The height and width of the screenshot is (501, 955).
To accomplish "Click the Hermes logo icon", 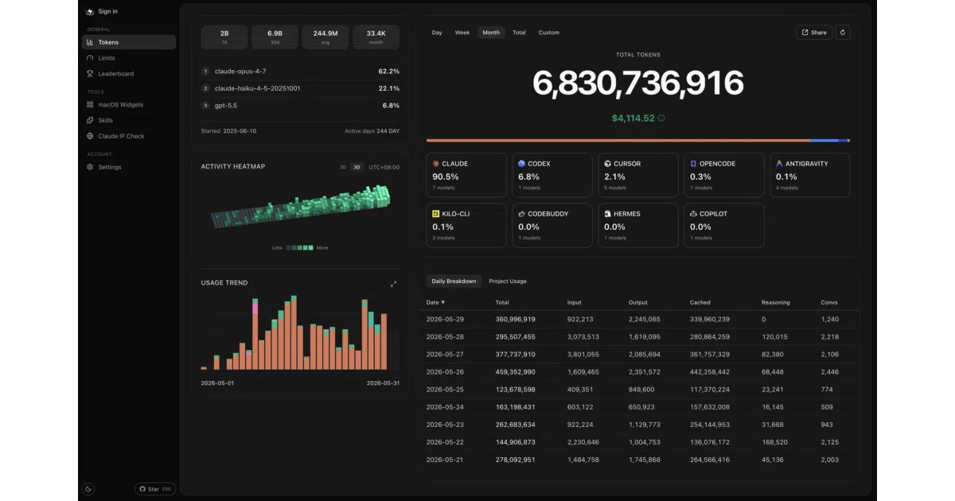I will [x=607, y=214].
